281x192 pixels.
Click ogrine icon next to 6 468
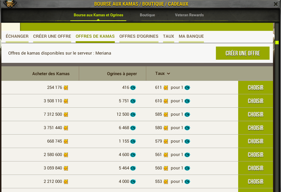(x=133, y=128)
